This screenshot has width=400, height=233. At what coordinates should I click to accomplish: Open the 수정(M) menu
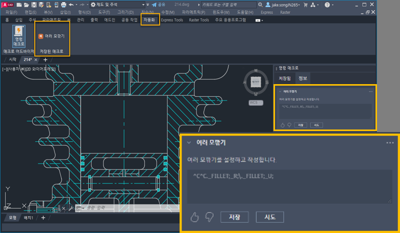point(168,12)
